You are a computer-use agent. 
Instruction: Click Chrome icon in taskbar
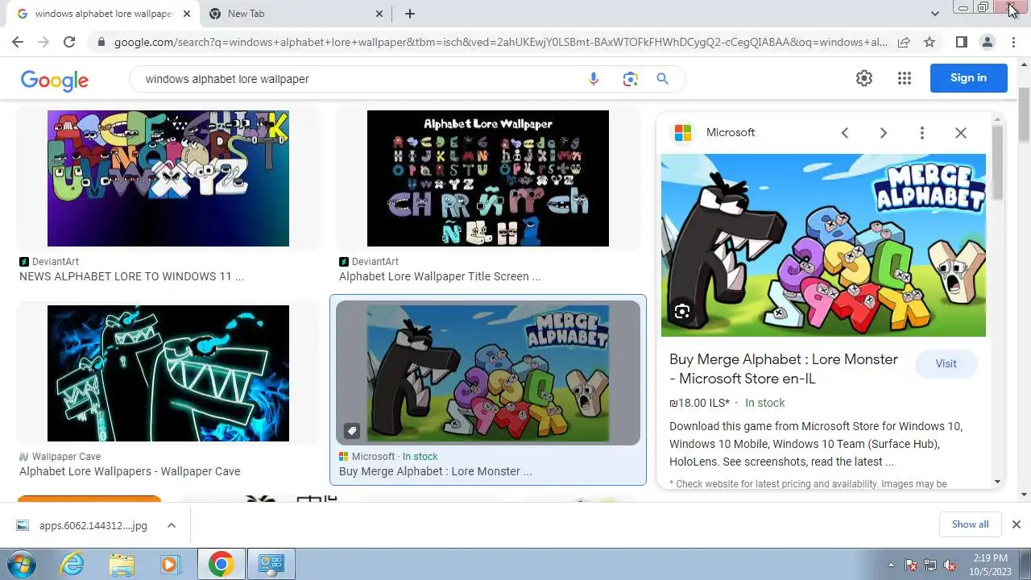pos(221,565)
